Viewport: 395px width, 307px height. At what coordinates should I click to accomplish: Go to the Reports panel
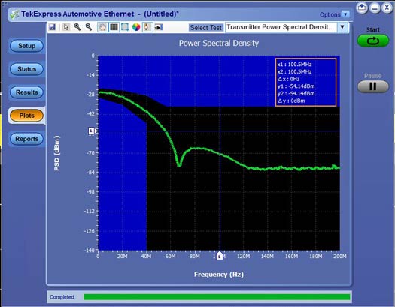click(x=26, y=139)
